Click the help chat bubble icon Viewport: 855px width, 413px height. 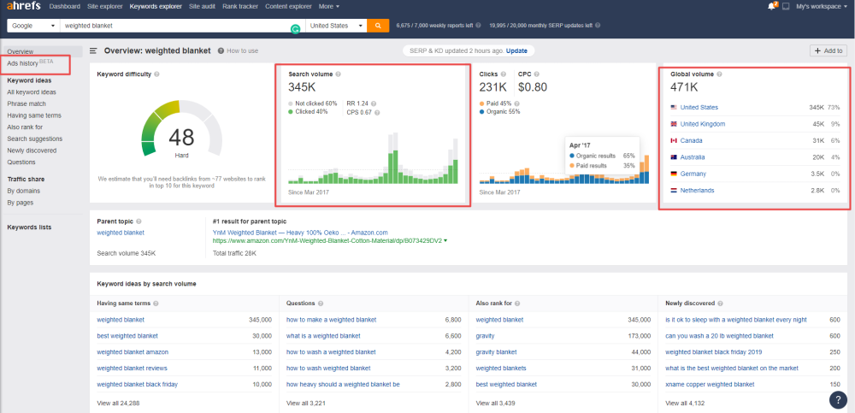[834, 398]
